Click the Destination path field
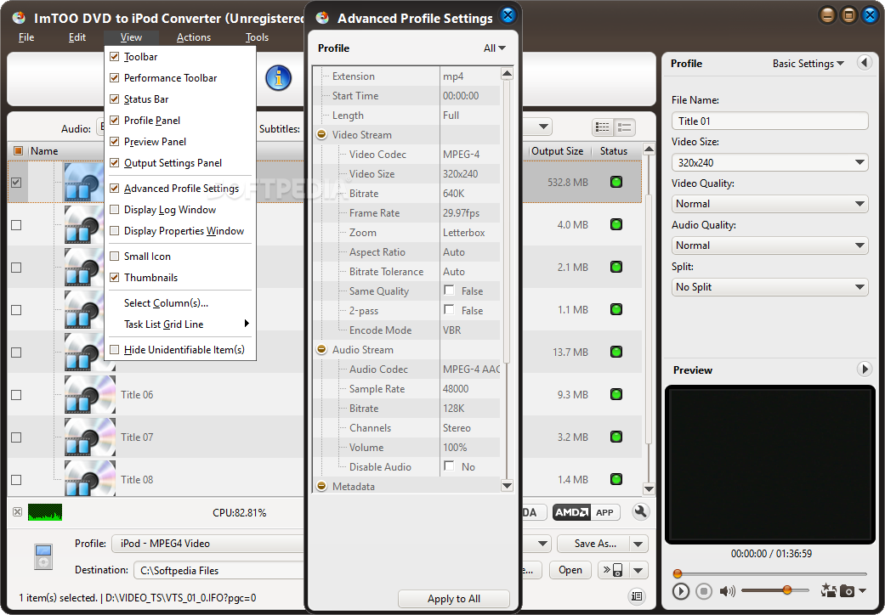The image size is (885, 615). (x=220, y=571)
